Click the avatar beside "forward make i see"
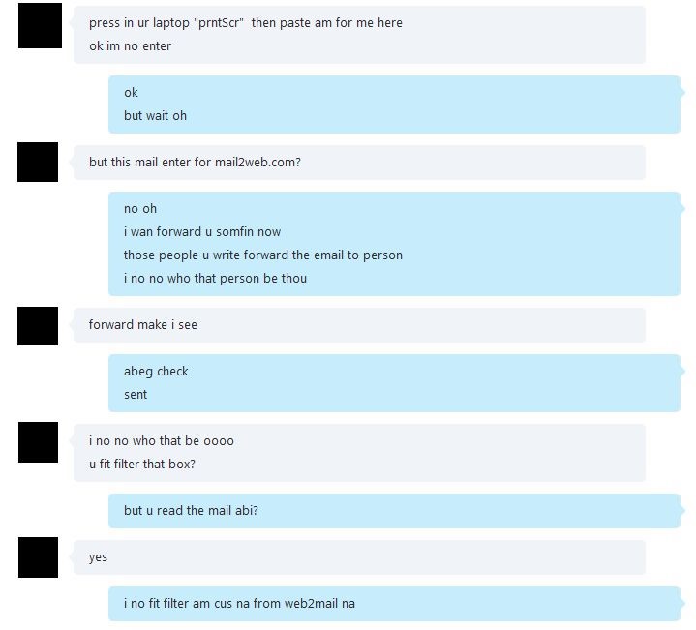The width and height of the screenshot is (696, 630). tap(38, 326)
